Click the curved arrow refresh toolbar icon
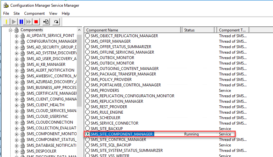273x157 pixels. (56, 22)
